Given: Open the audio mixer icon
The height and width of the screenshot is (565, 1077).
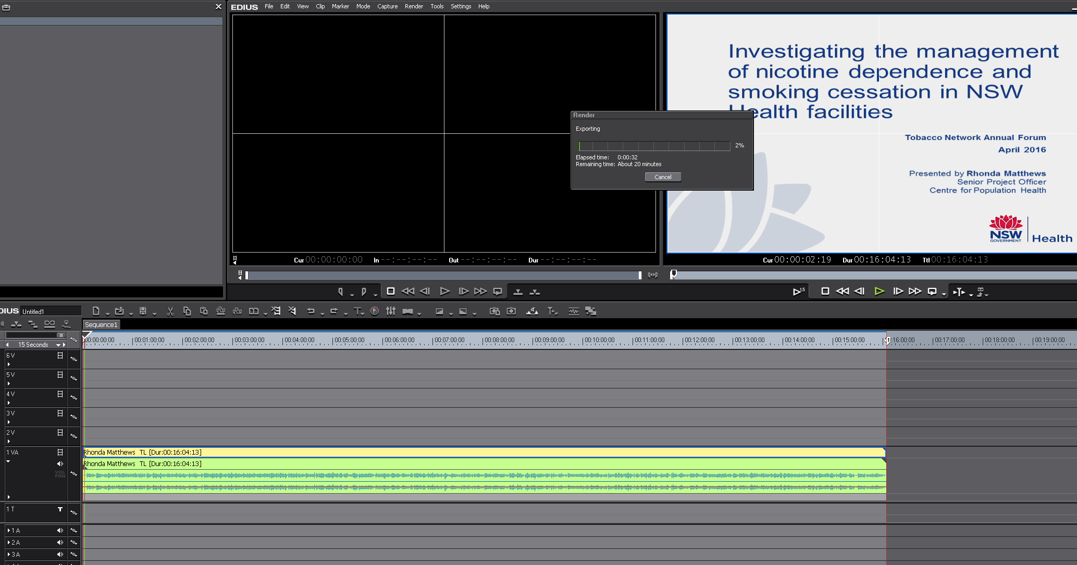Looking at the screenshot, I should [391, 311].
